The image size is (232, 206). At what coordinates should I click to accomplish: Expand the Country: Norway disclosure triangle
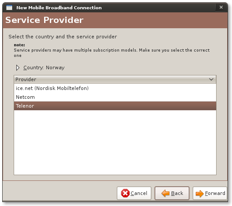coord(18,68)
